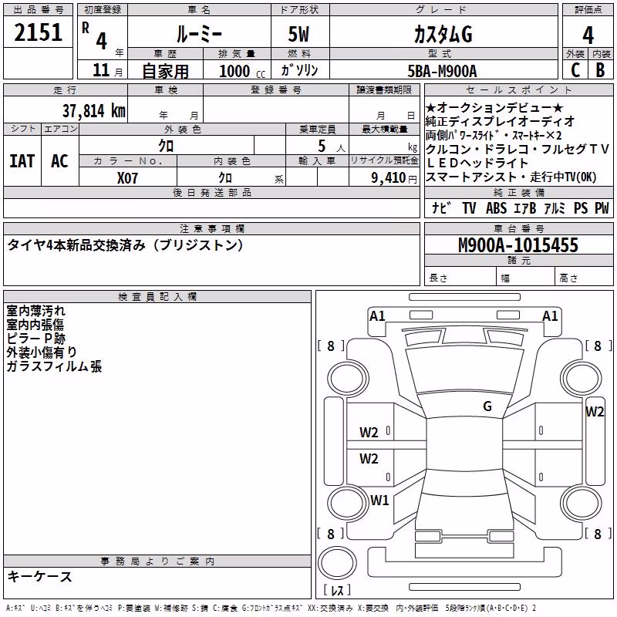Screen dimensions: 617x617
Task: Click the spare tire circle icon
Action: pos(337,563)
